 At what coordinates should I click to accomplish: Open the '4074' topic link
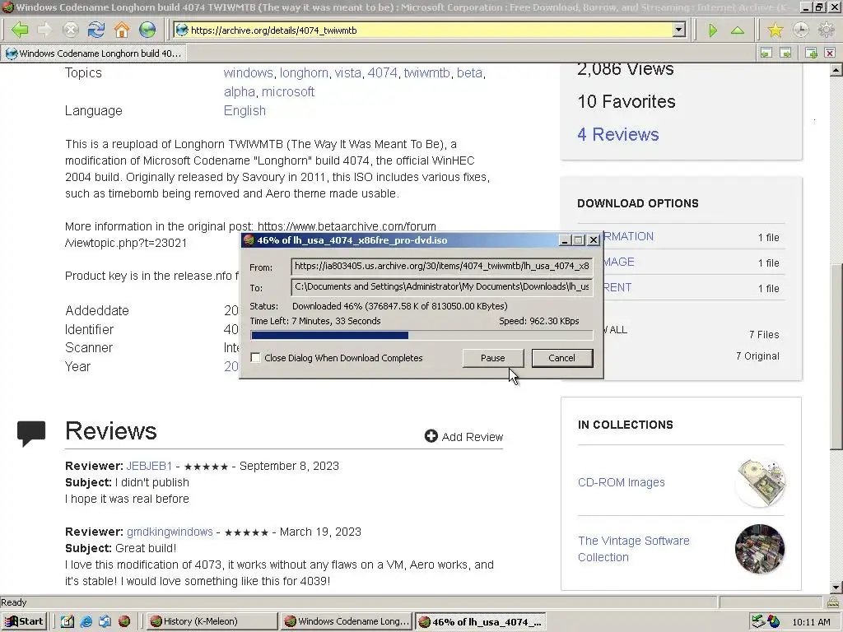tap(382, 72)
